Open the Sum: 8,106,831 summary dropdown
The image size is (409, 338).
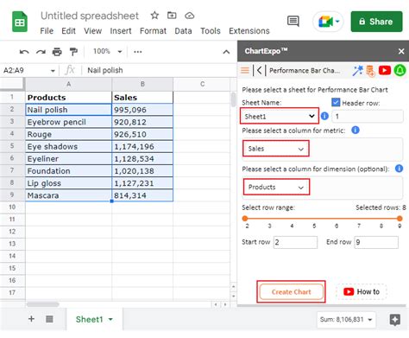(346, 320)
